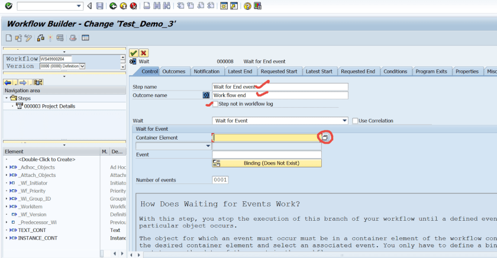Open the dropdown below Container Element label
497x258 pixels.
(208, 146)
